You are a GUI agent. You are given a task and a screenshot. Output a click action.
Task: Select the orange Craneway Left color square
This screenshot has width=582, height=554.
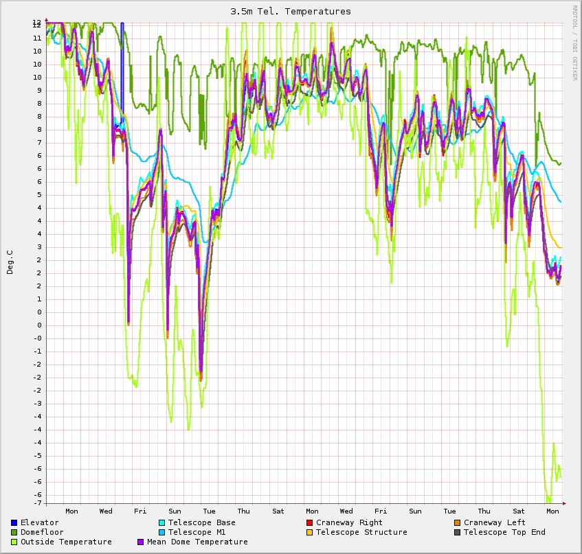[x=457, y=523]
